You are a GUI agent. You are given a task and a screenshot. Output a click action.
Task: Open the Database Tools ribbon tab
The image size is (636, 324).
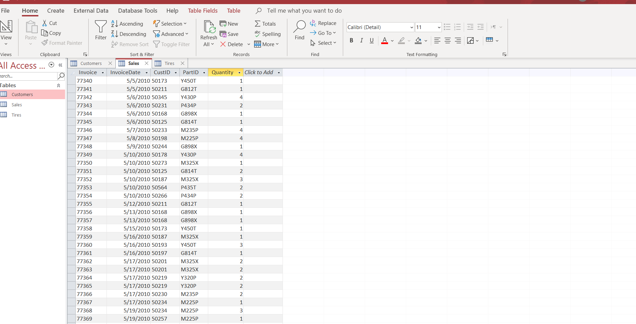pyautogui.click(x=137, y=11)
